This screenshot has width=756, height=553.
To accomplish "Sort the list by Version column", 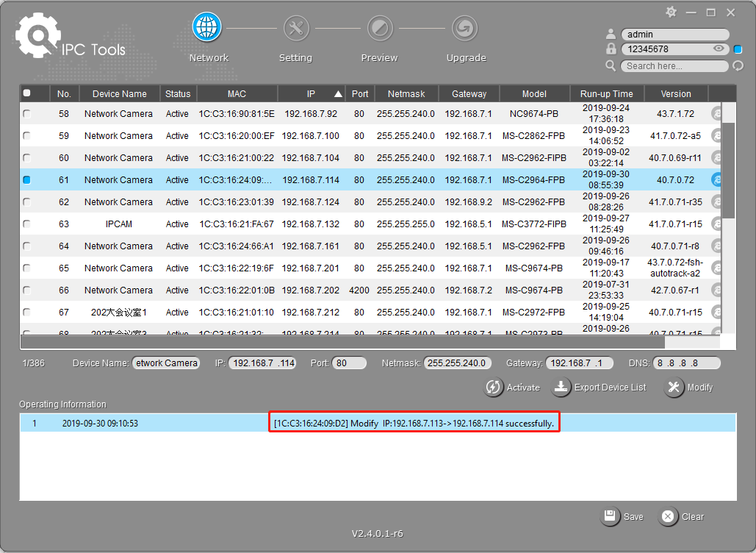I will click(x=675, y=94).
